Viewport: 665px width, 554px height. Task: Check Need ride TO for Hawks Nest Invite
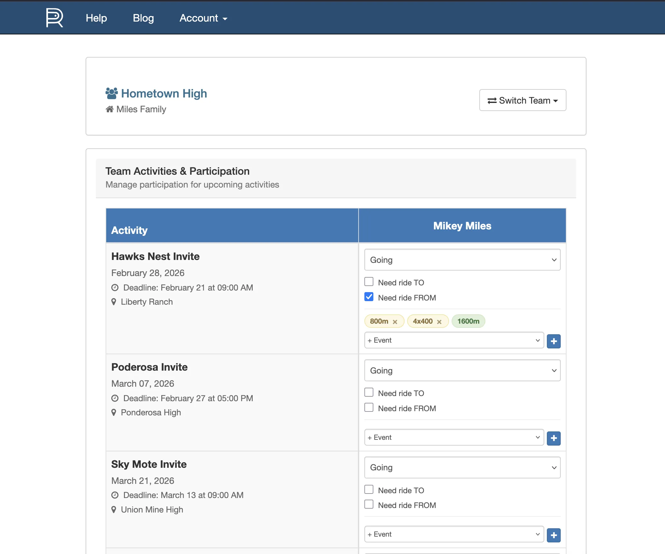(369, 282)
